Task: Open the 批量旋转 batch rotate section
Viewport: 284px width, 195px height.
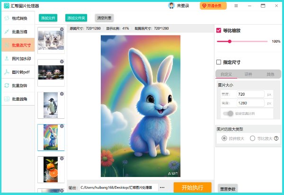Action: tap(18, 85)
